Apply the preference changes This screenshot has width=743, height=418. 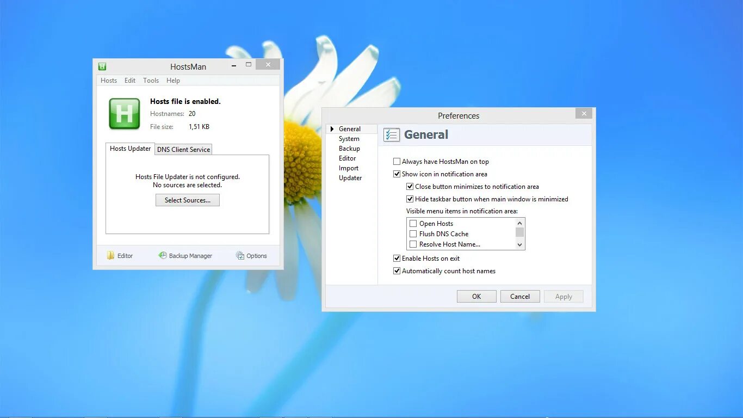564,296
